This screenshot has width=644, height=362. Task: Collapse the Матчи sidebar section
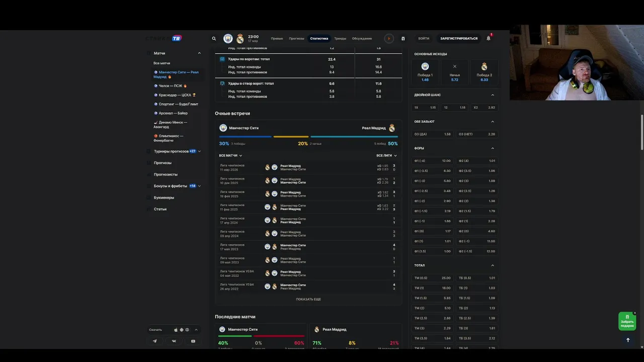point(199,53)
